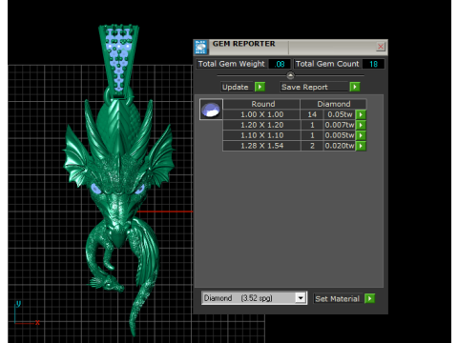Screen dimensions: 458x343
Task: Click the count cell showing 14
Action: (312, 114)
